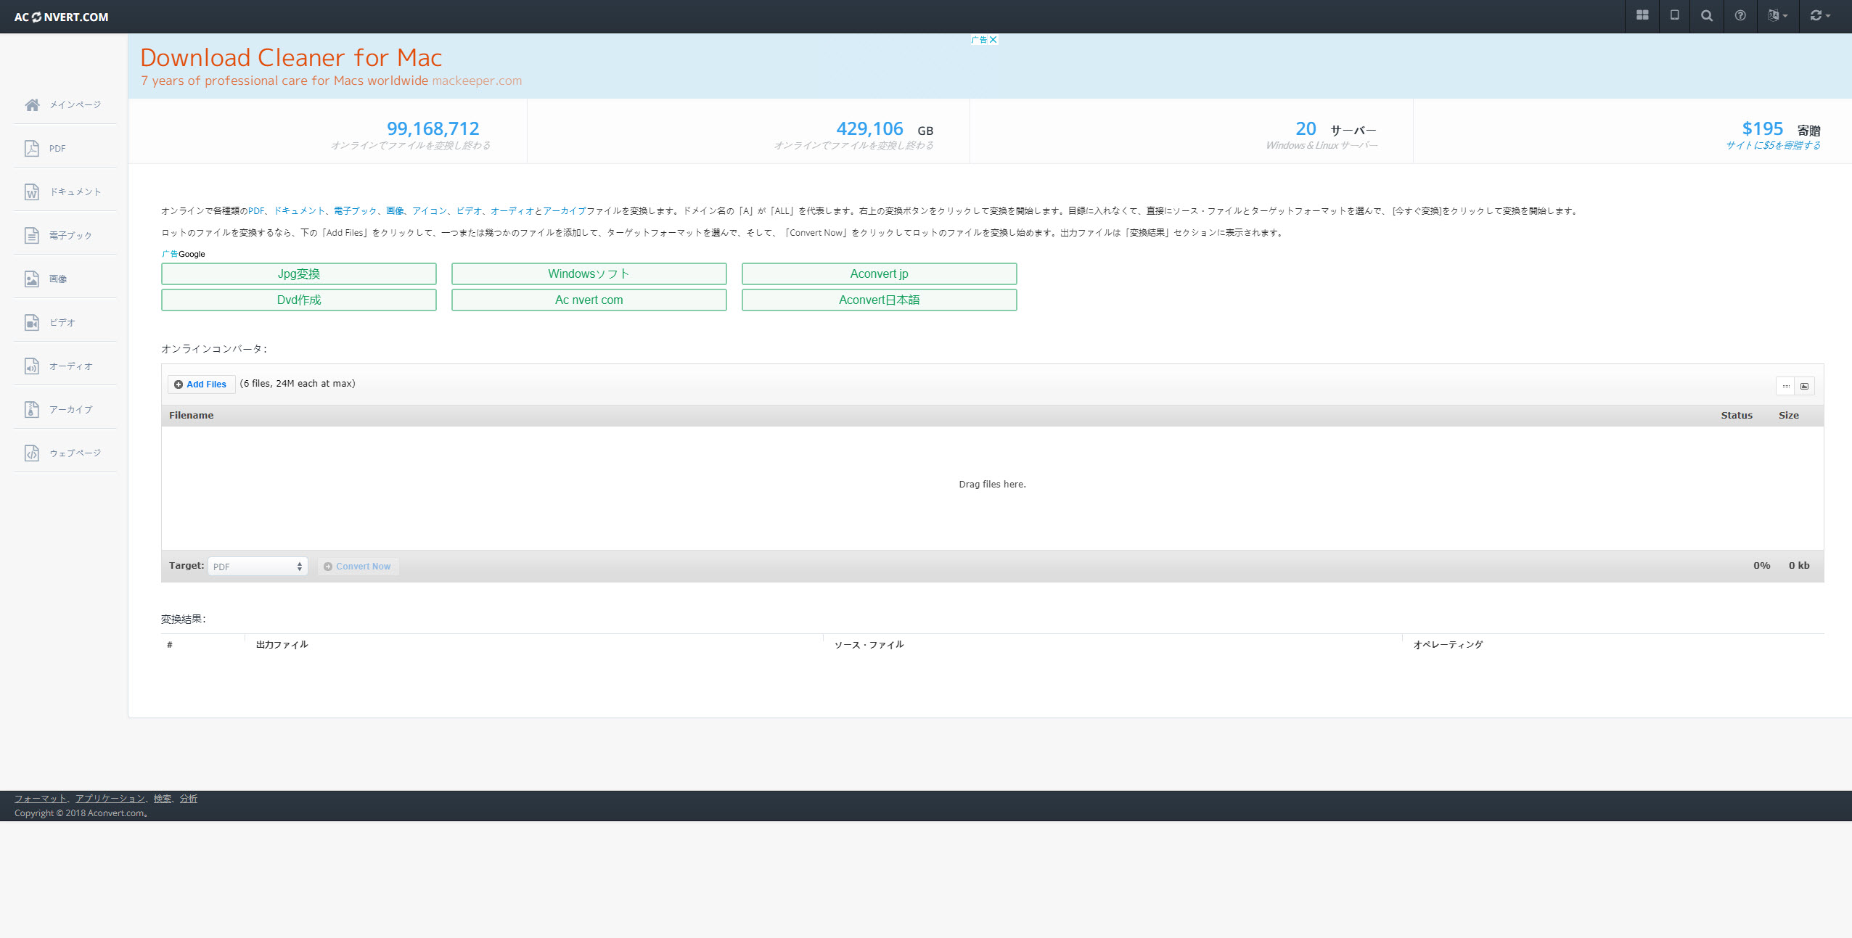
Task: Open ウェブページ section in sidebar
Action: click(65, 453)
